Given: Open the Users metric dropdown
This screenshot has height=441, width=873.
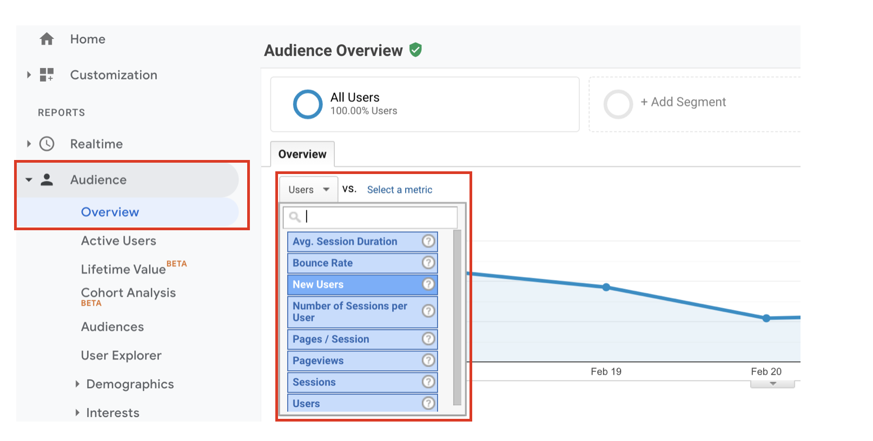Looking at the screenshot, I should click(309, 190).
